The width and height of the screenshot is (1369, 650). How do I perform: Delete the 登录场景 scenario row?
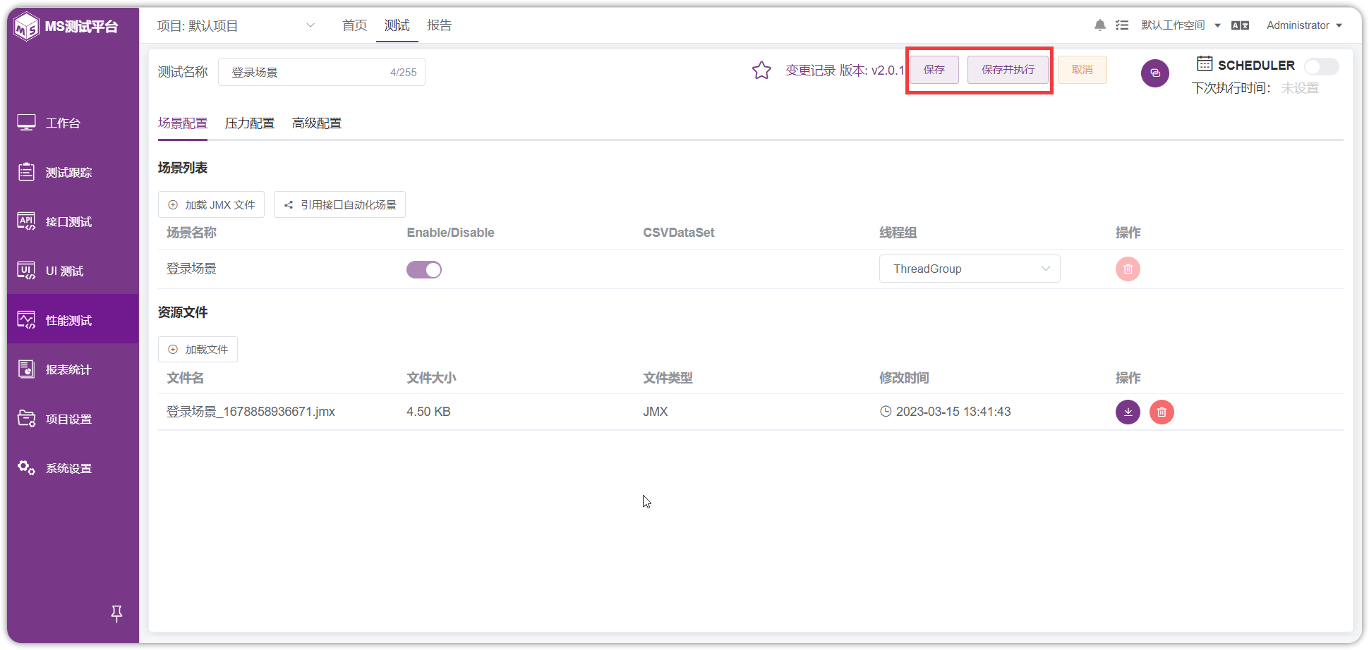[1128, 269]
